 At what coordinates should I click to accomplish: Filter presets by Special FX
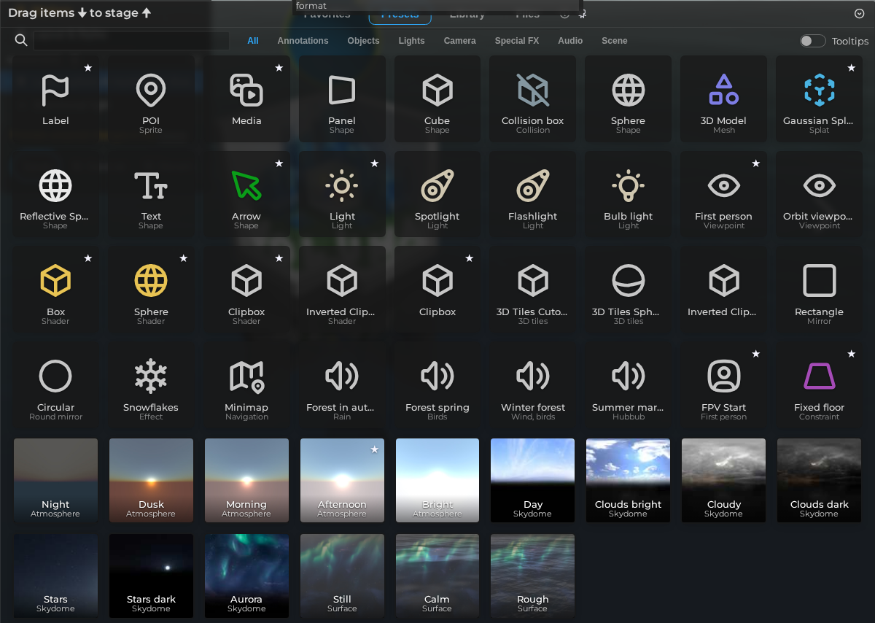(517, 41)
